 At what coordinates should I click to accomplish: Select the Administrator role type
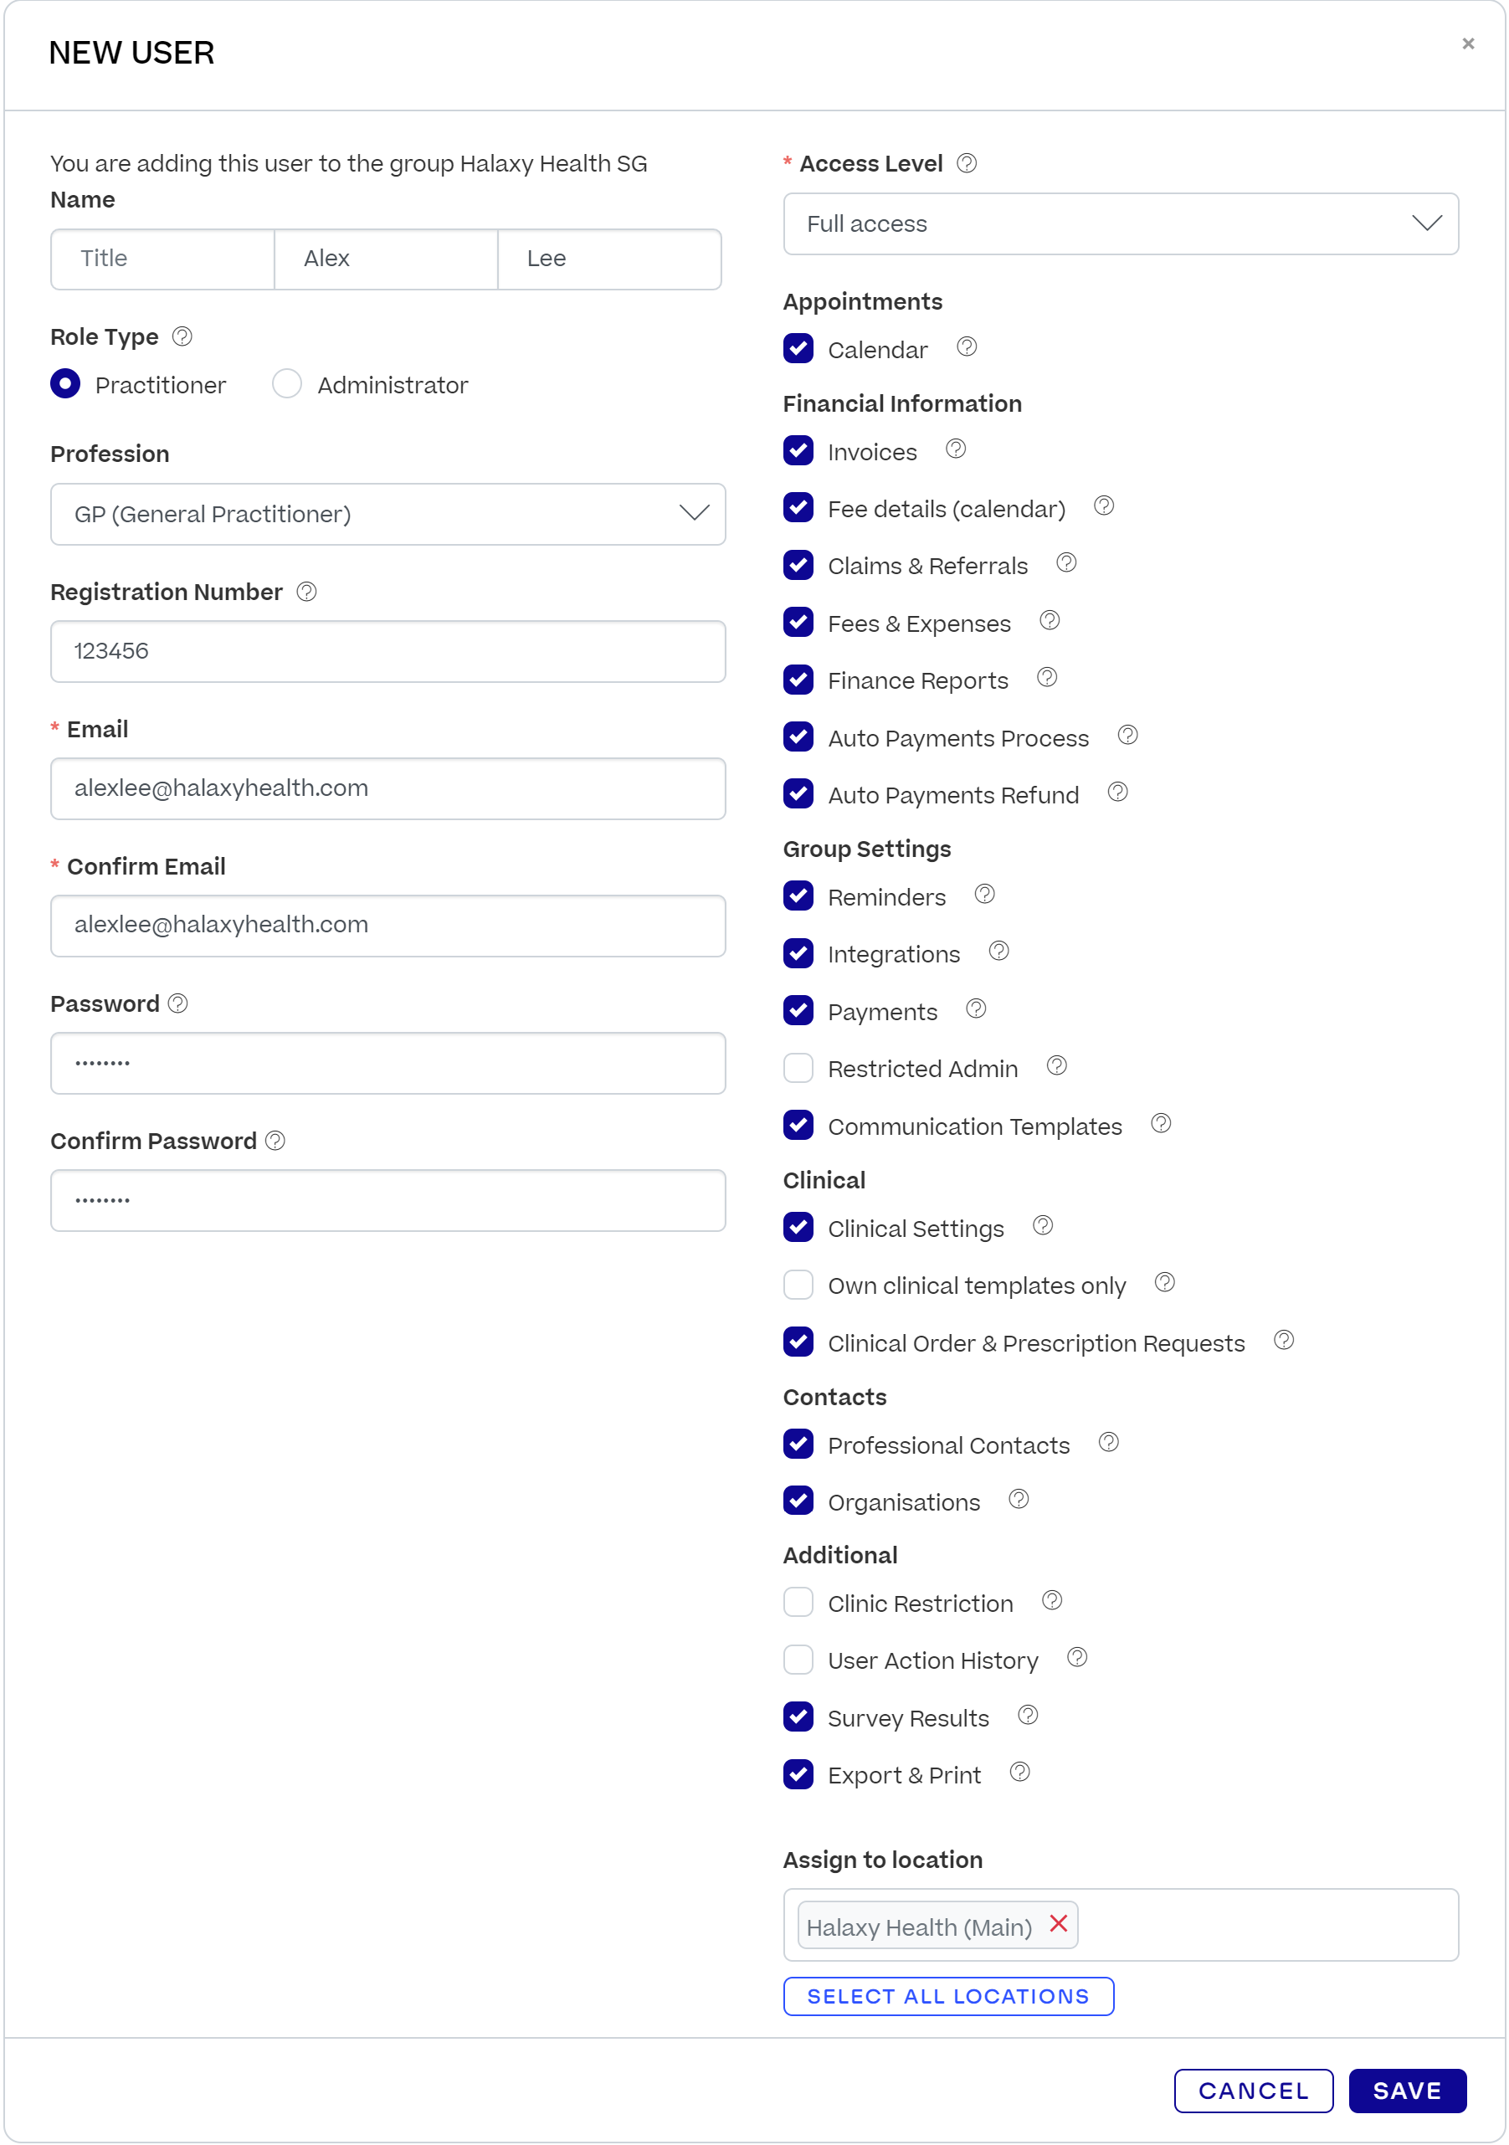click(x=287, y=384)
